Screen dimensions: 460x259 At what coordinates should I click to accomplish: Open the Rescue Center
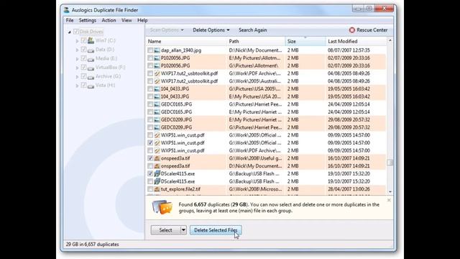[x=368, y=30]
